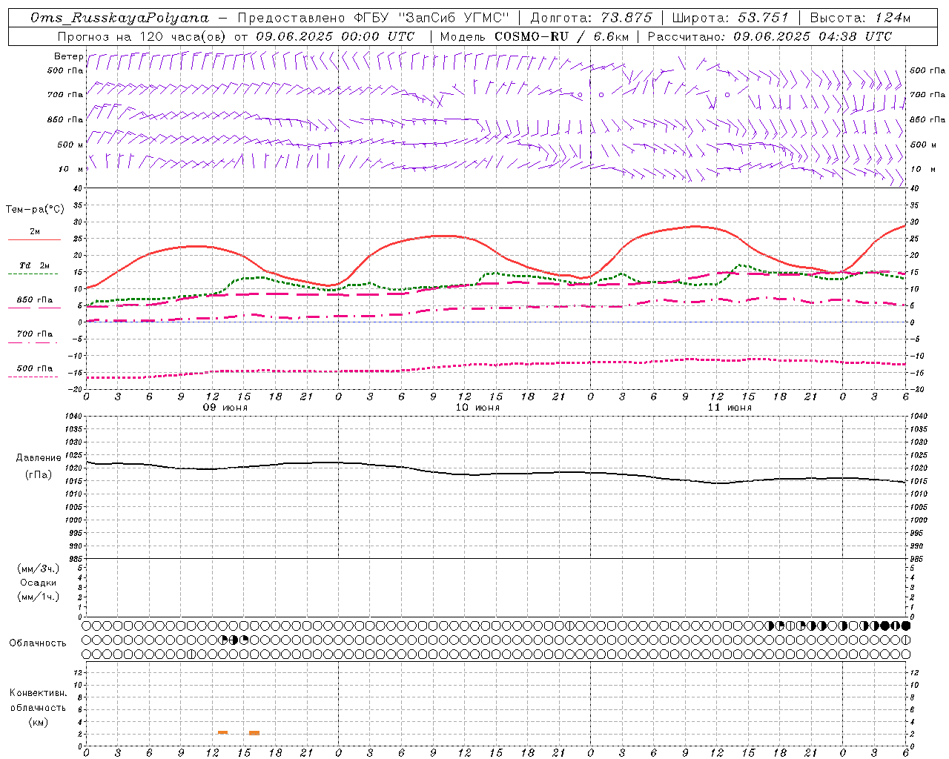The height and width of the screenshot is (759, 949).
Task: Click the Рассчитано: 09.06.2025 04:38 UTC timestamp
Action: click(x=770, y=36)
